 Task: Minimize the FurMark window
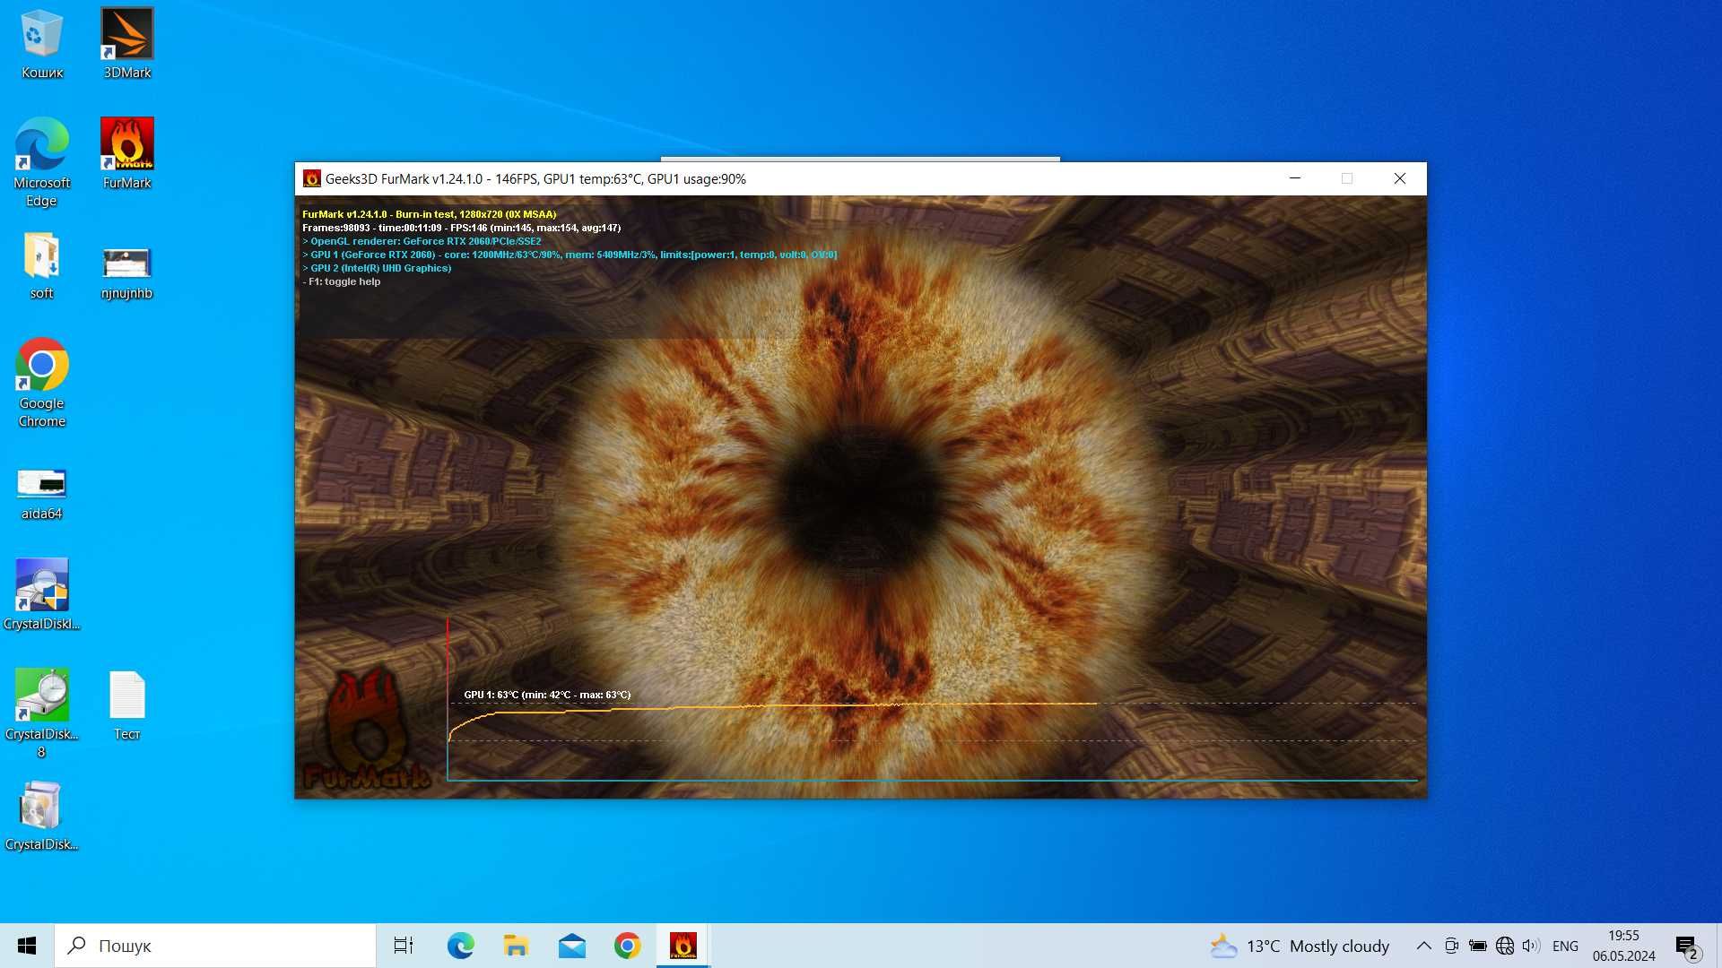click(x=1295, y=178)
